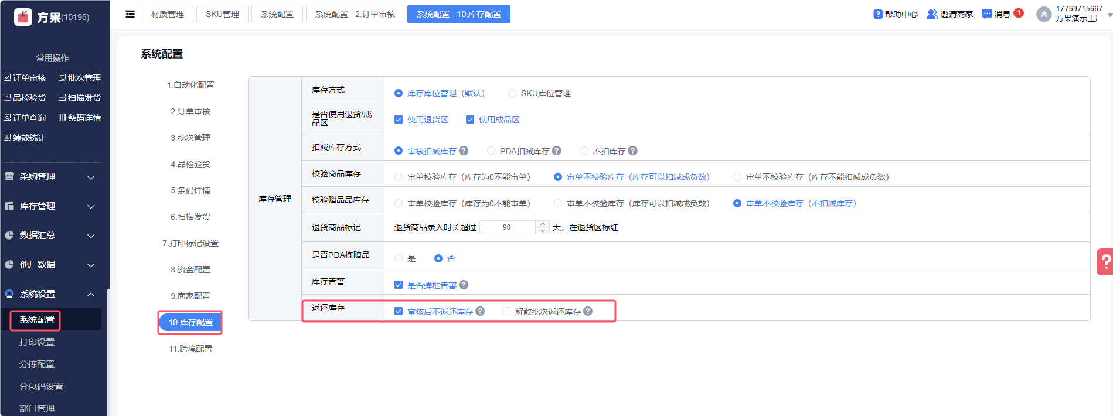Click the hamburger menu collapse icon

point(130,14)
